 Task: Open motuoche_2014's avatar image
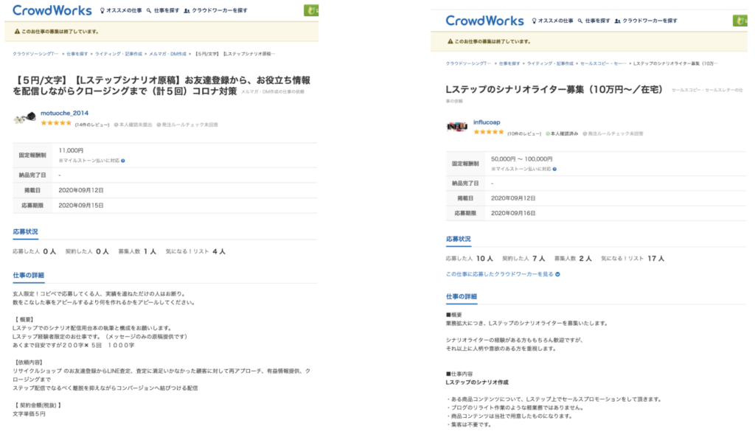tap(25, 117)
